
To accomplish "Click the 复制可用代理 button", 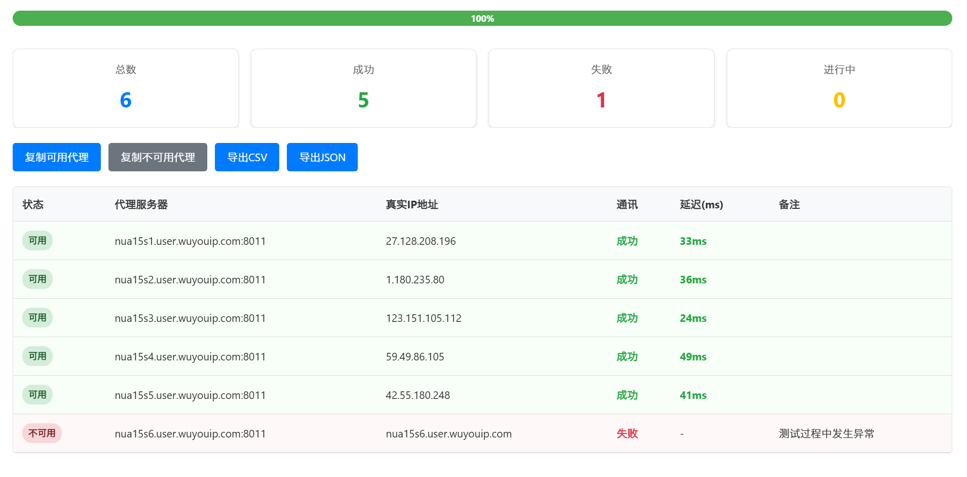I will point(57,157).
